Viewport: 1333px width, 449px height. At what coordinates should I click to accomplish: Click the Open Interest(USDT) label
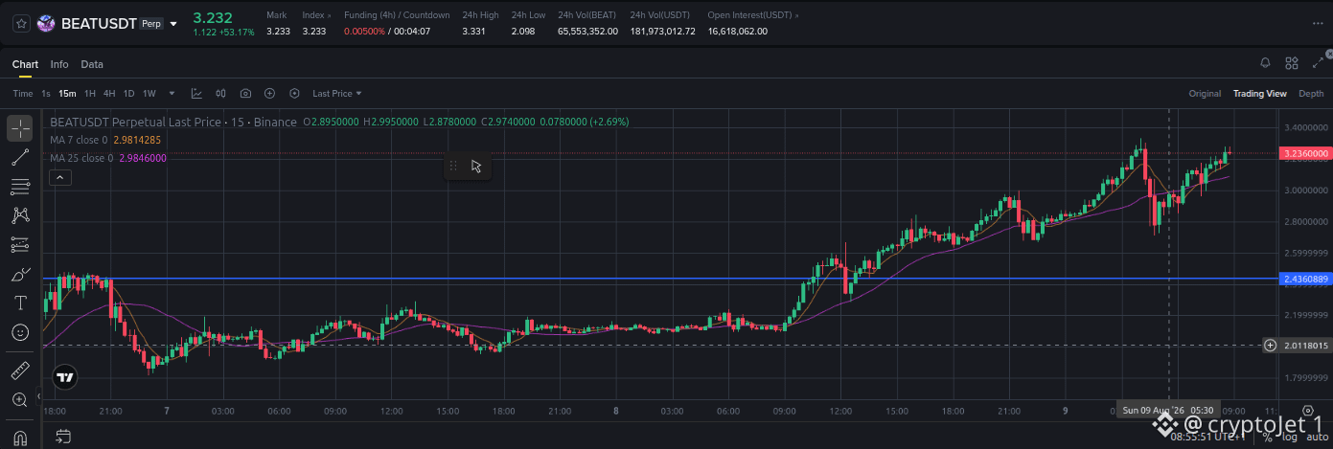coord(752,15)
